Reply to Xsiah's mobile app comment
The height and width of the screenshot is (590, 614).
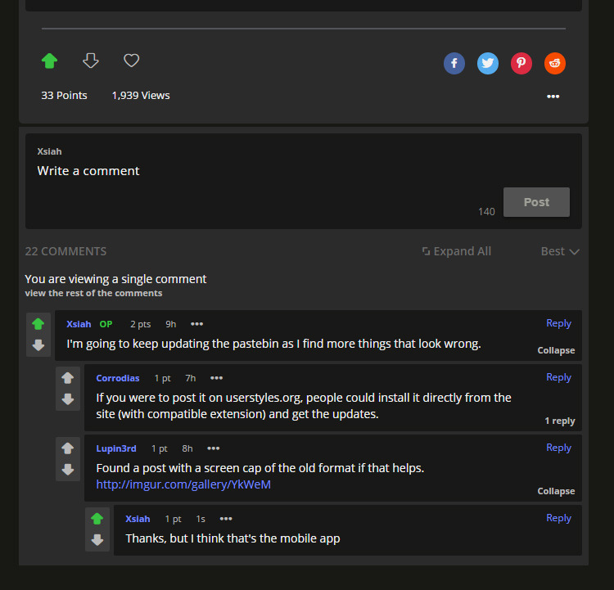click(x=558, y=518)
